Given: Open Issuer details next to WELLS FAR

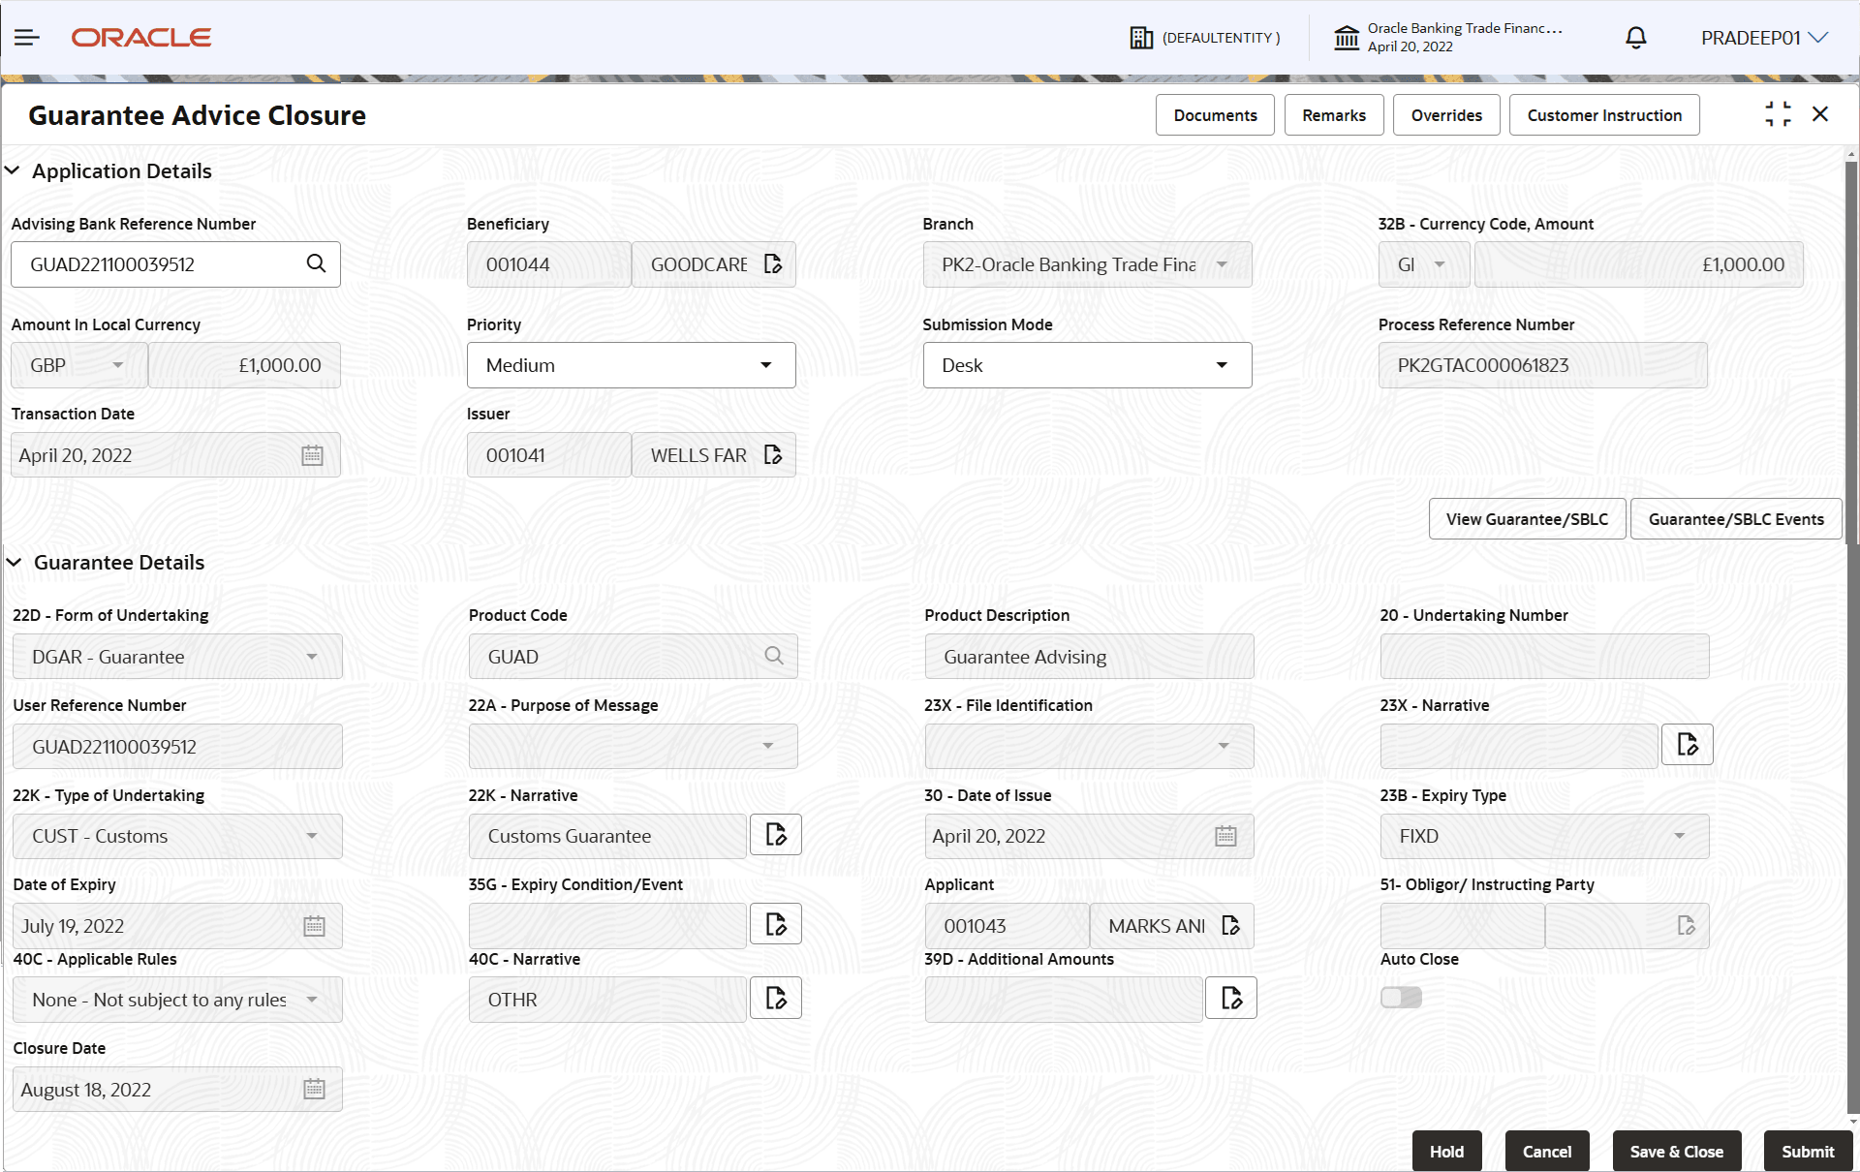Looking at the screenshot, I should pyautogui.click(x=773, y=454).
